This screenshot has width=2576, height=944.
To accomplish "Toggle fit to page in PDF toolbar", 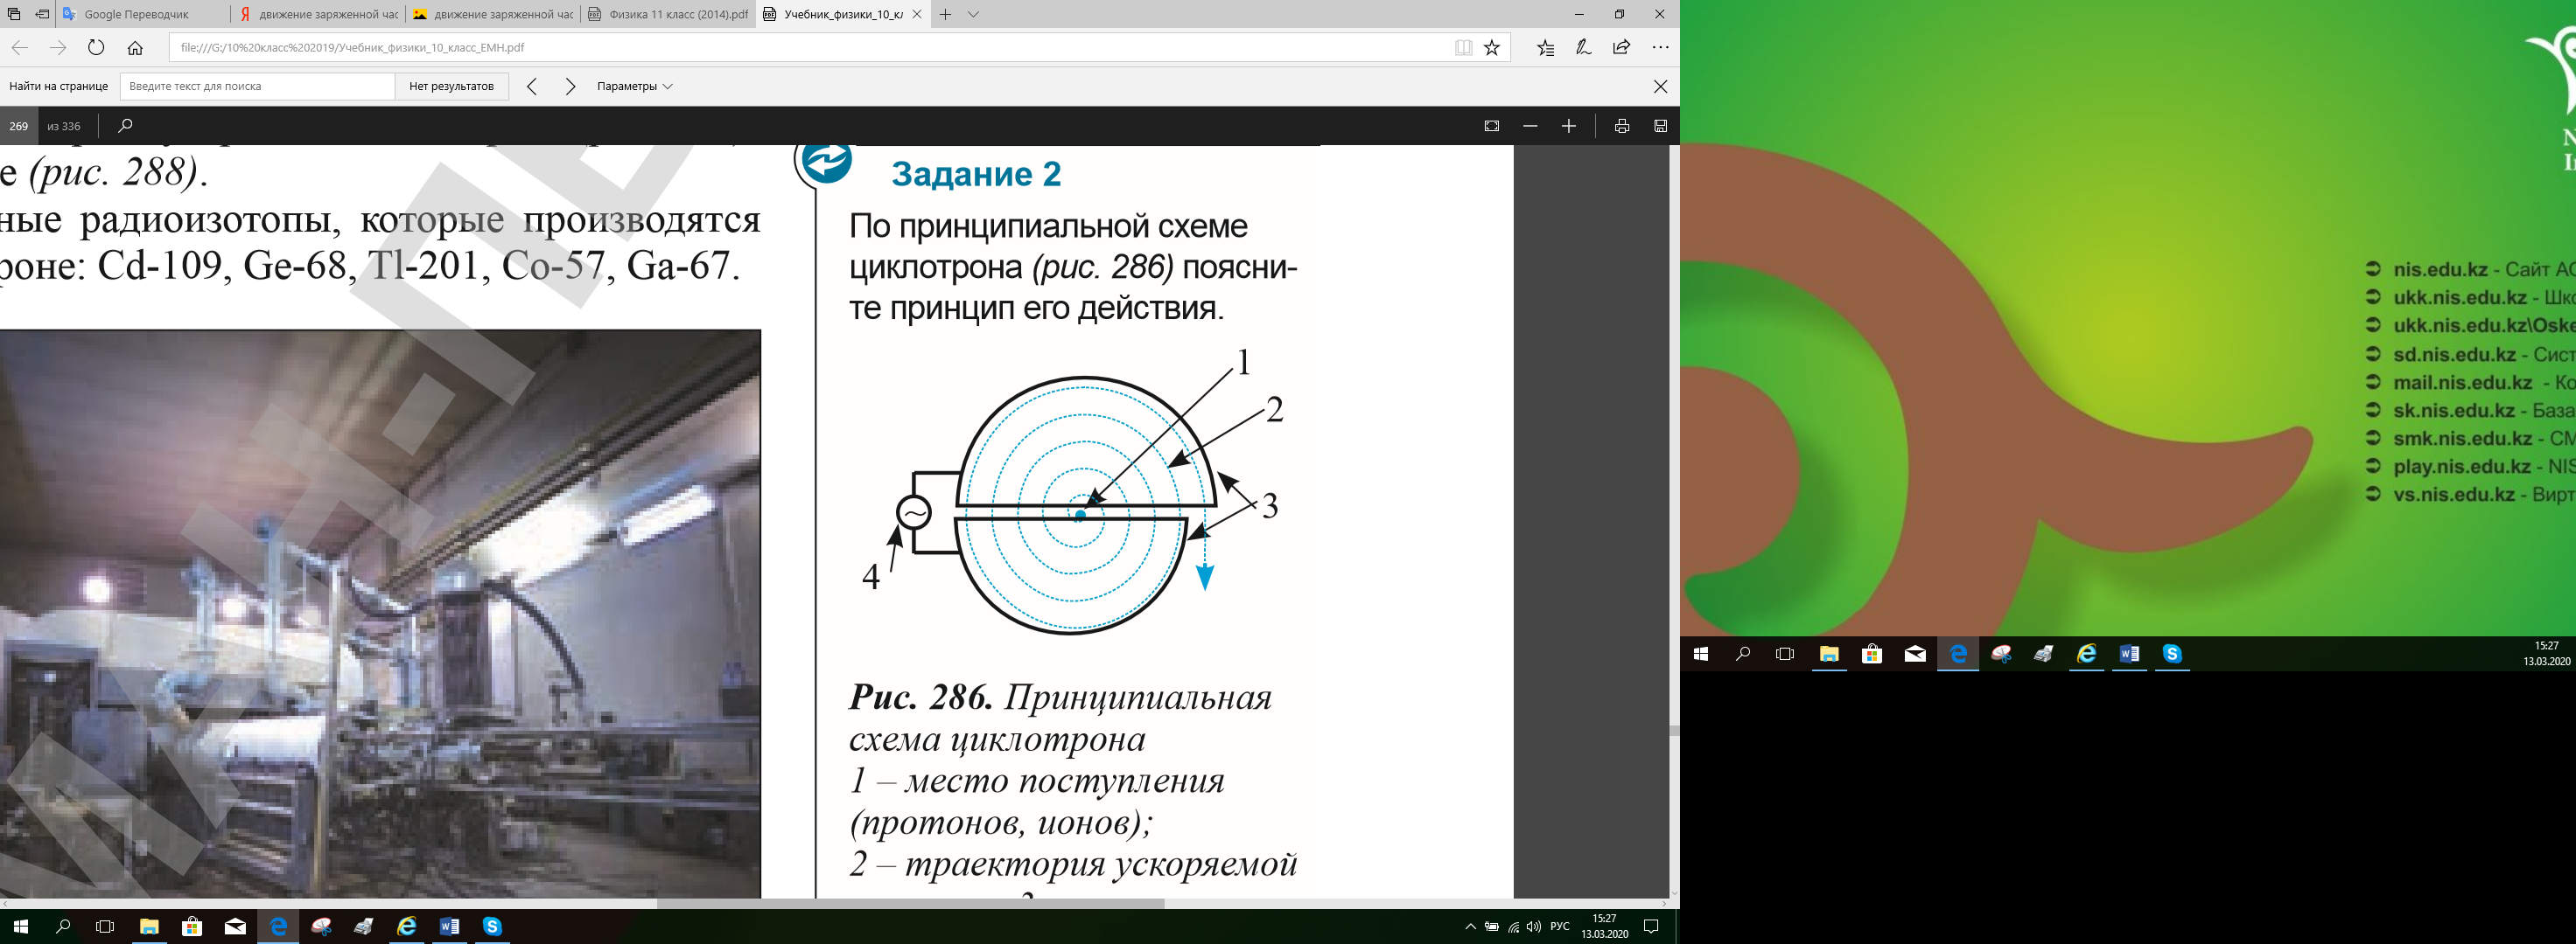I will point(1491,126).
